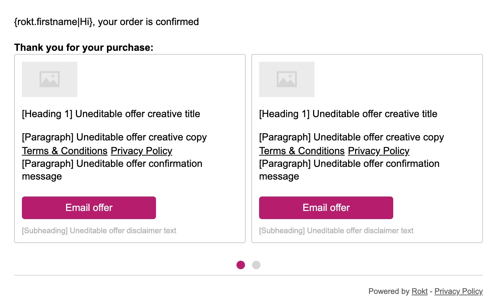Click right card offer disclaimer text
Screen dimensions: 497x302
pyautogui.click(x=336, y=231)
